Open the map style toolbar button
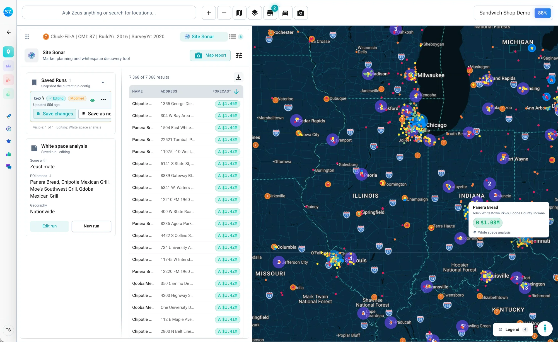This screenshot has height=342, width=558. pos(239,13)
